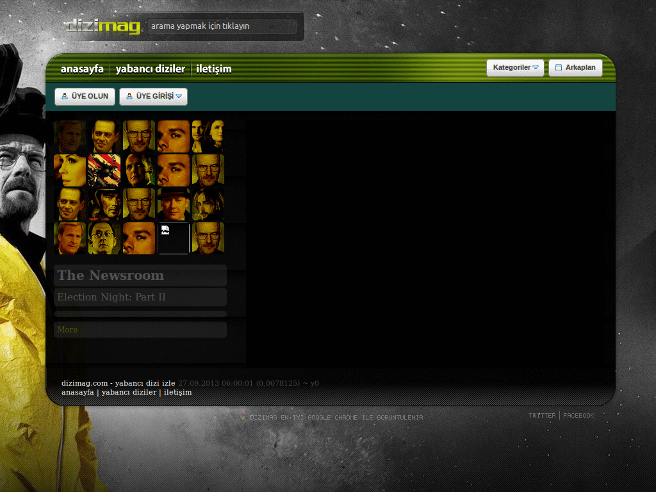The height and width of the screenshot is (492, 656).
Task: Expand the ÜYE GİRİŞİ login dropdown
Action: tap(153, 96)
